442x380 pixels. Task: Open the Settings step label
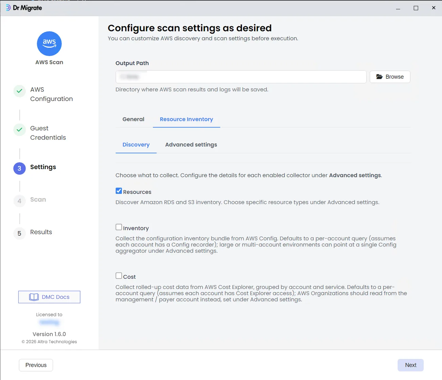(43, 167)
